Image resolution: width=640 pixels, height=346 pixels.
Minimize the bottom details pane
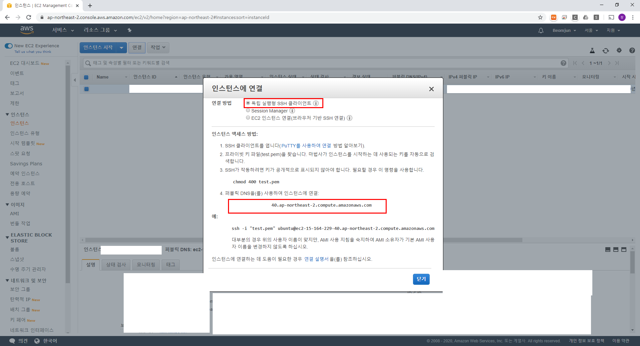(608, 250)
